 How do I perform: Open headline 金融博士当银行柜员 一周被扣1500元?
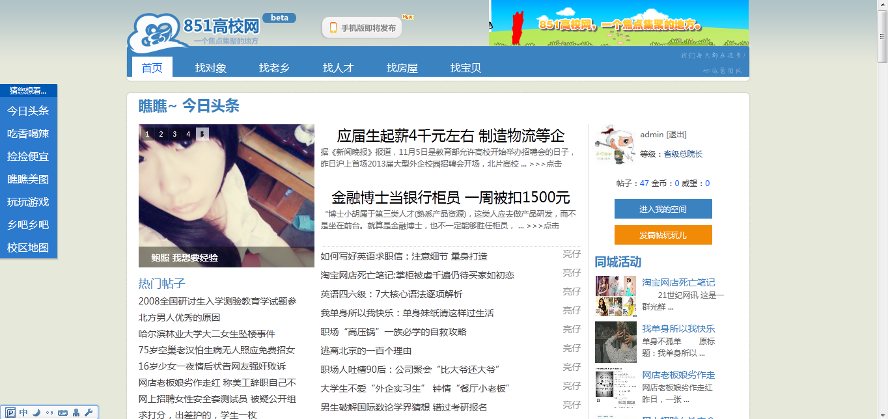coord(451,197)
